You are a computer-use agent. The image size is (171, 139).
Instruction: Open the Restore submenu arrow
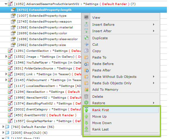point(154,103)
